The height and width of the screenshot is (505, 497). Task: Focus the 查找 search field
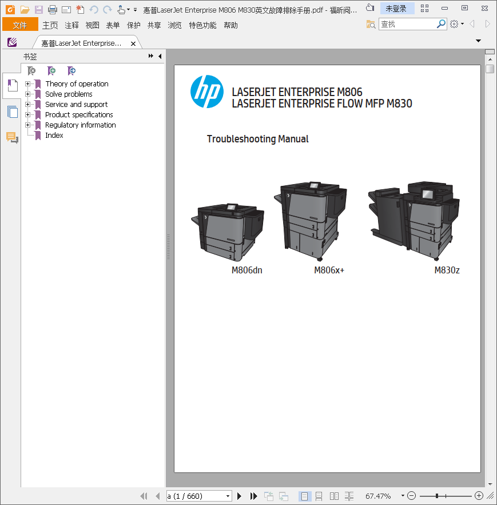coord(408,24)
